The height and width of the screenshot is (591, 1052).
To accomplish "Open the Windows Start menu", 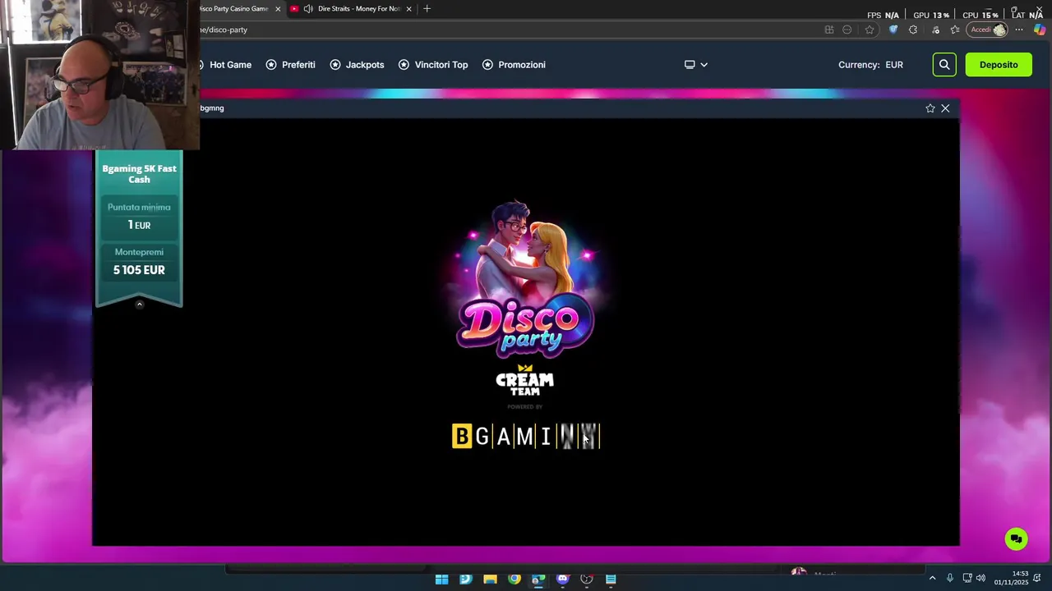I will [x=441, y=580].
